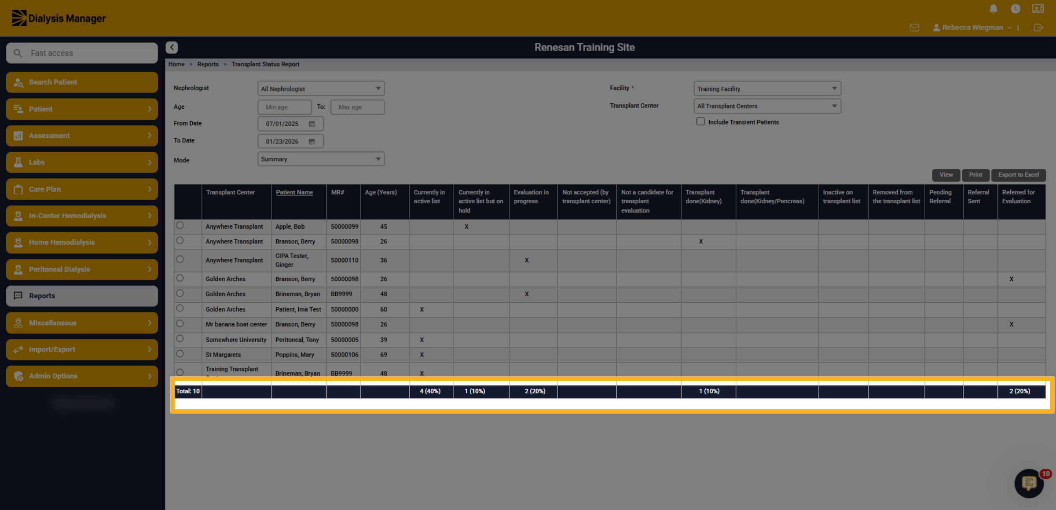Click the logout icon next to username
Screen dimensions: 1056x510
(x=1038, y=28)
